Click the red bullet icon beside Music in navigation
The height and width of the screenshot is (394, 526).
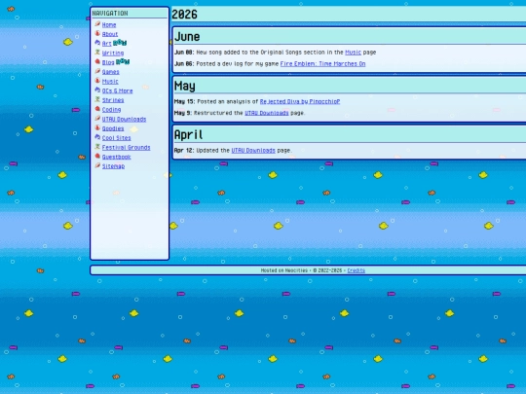pos(97,81)
